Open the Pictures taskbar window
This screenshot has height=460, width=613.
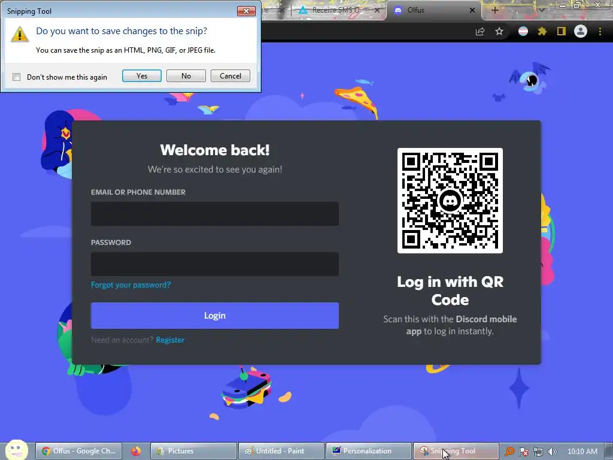point(193,451)
